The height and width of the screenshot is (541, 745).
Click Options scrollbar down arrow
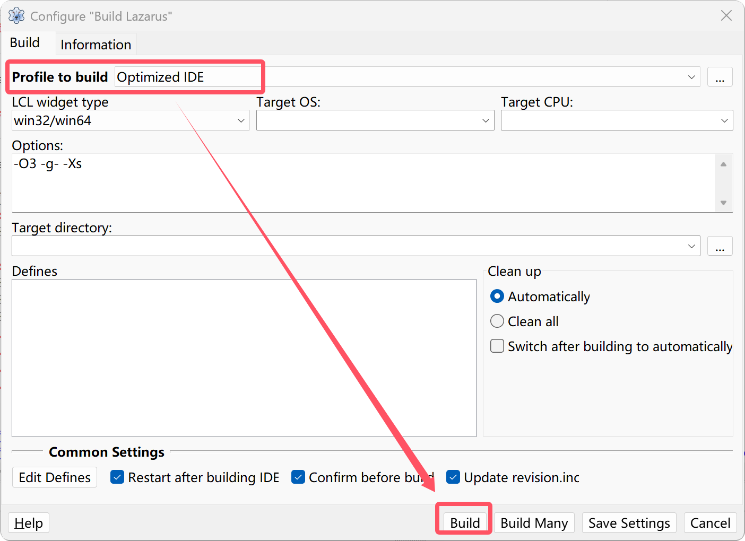pyautogui.click(x=723, y=203)
